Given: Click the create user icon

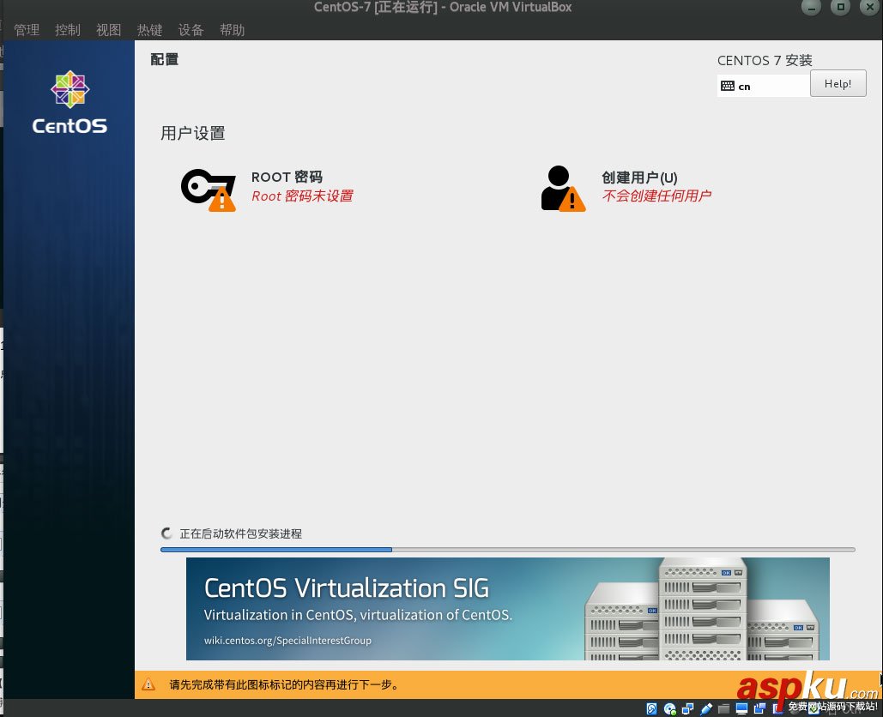Looking at the screenshot, I should [561, 186].
